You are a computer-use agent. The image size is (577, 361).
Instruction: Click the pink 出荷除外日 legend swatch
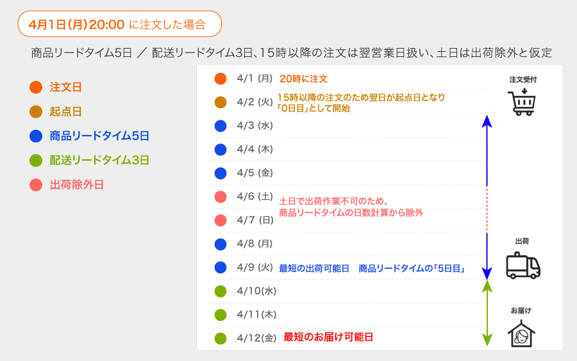tap(36, 185)
